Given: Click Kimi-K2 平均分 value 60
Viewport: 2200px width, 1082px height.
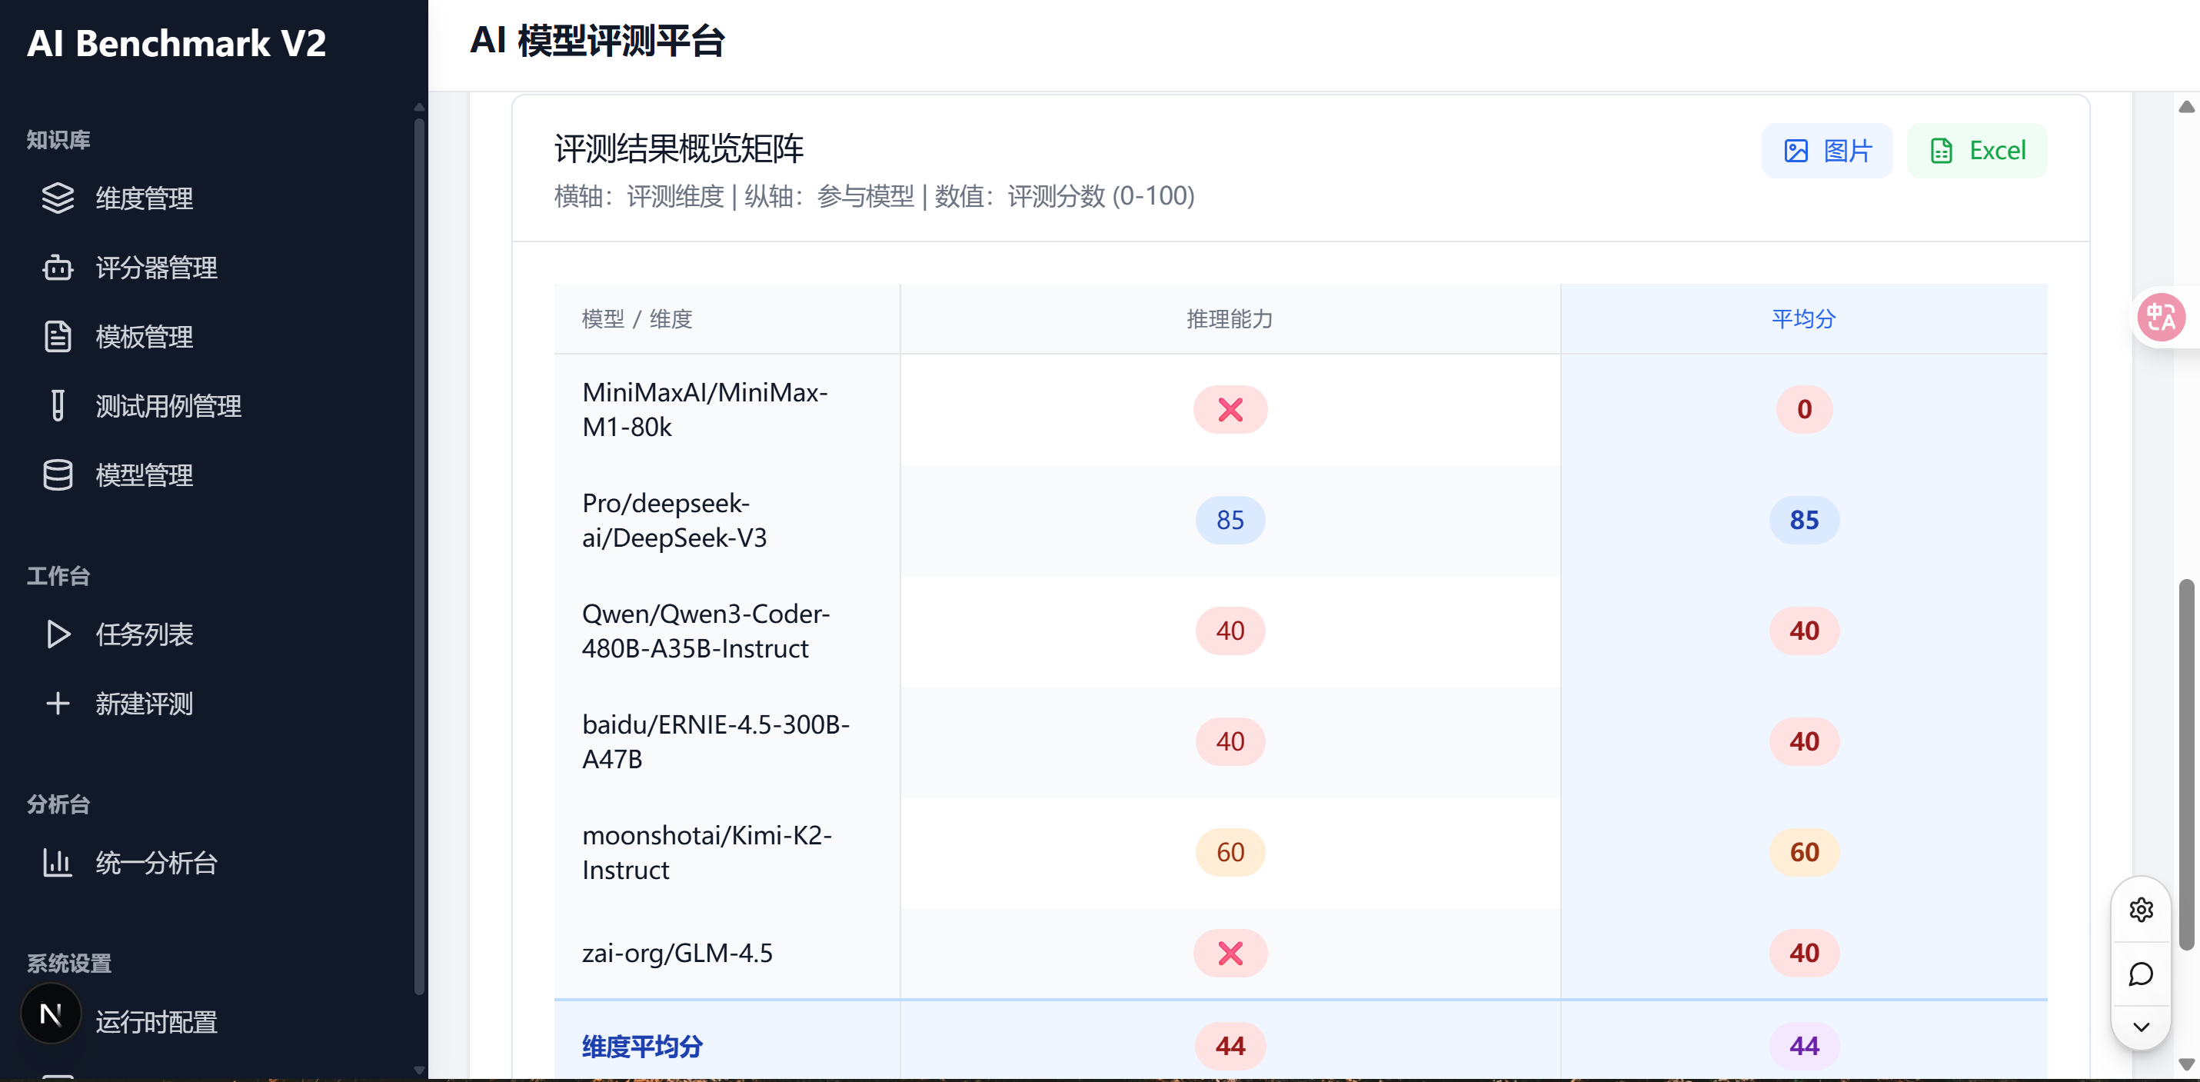Looking at the screenshot, I should pyautogui.click(x=1804, y=852).
